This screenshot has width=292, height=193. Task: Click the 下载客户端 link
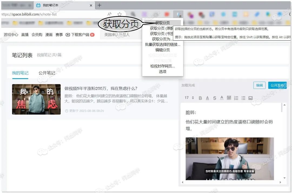pos(80,35)
